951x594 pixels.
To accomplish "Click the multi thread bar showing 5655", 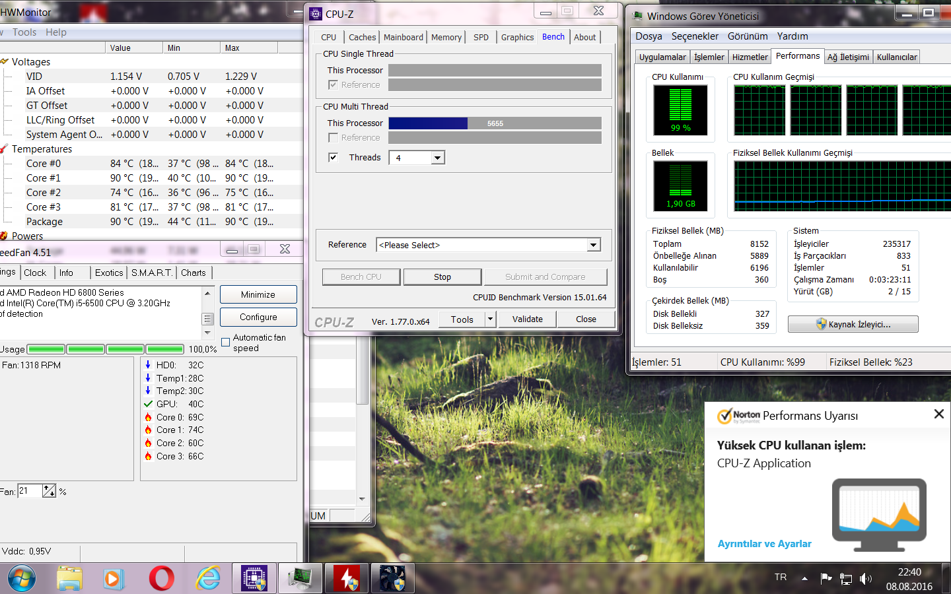I will click(x=495, y=123).
